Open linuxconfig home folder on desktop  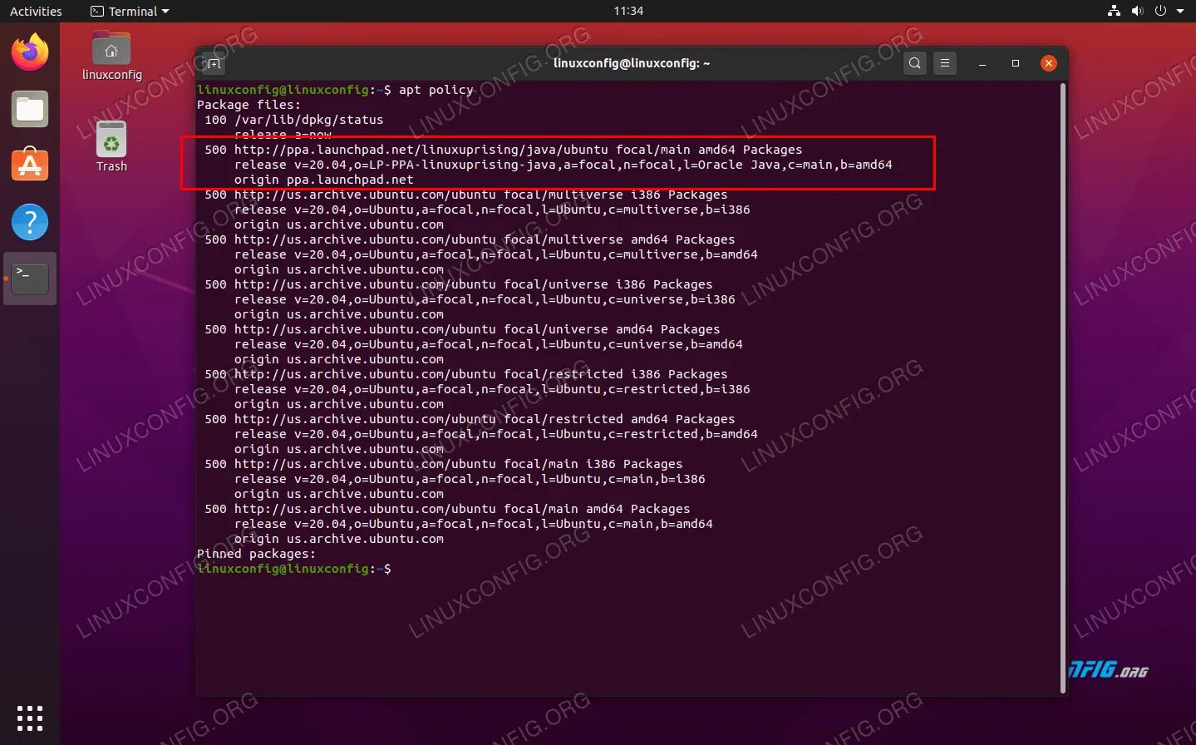(x=111, y=56)
